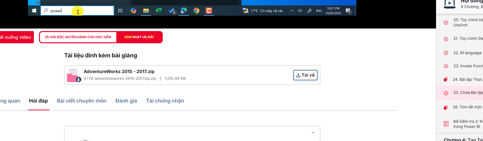
Task: Open lesson '25. Chữa Bài tập'
Action: [460, 93]
